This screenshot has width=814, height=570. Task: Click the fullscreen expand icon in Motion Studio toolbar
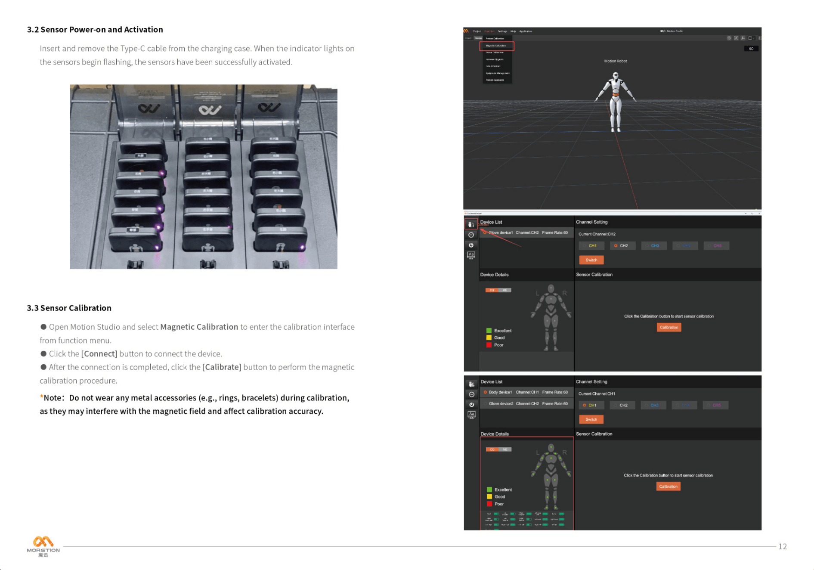point(736,38)
